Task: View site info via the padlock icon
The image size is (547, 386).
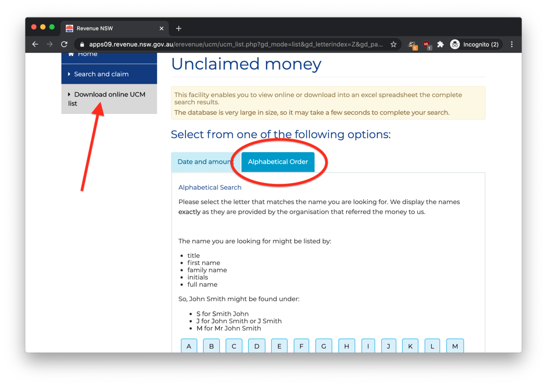Action: [x=82, y=44]
